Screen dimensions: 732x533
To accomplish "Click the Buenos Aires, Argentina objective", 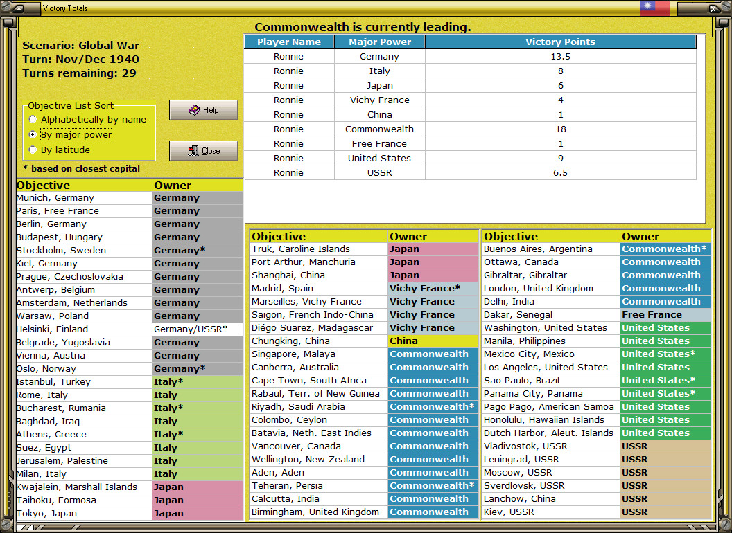I will pos(551,249).
